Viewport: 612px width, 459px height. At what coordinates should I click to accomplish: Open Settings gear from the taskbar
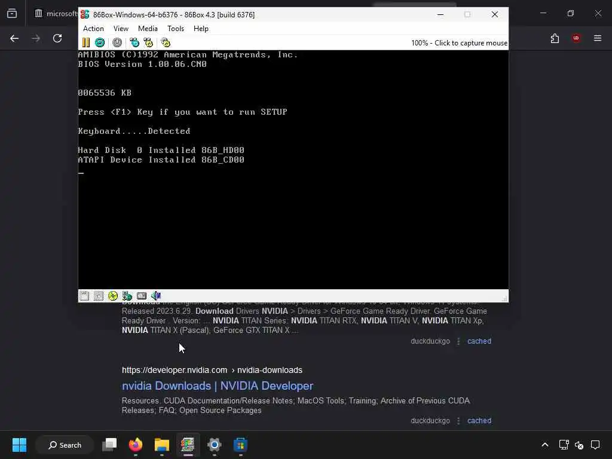coord(215,445)
